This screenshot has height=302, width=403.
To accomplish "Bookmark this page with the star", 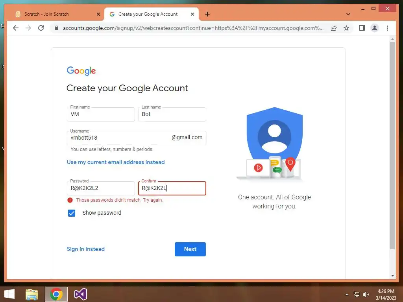I will [x=346, y=28].
